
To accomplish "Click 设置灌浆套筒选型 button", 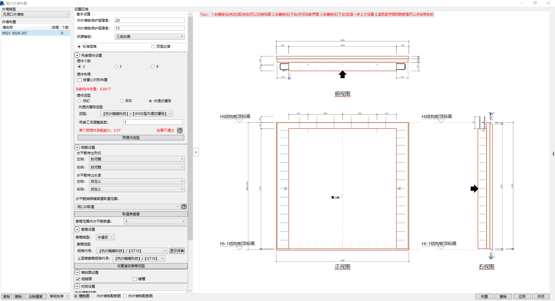I will 131,266.
